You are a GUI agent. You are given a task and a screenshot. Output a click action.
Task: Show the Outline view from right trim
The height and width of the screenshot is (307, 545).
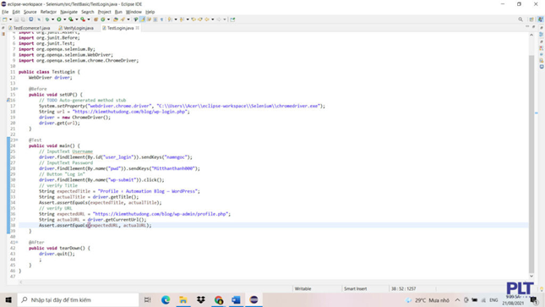(542, 34)
